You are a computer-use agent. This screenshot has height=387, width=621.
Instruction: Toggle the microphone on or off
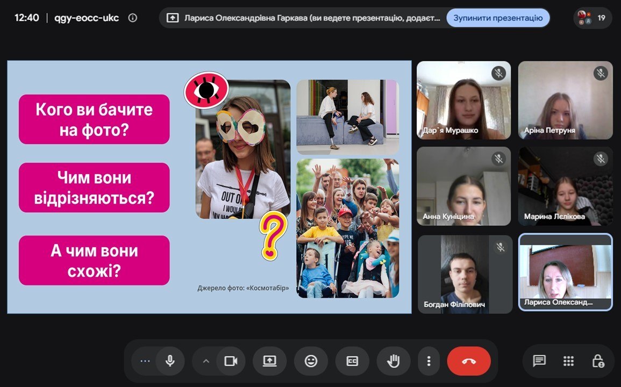170,361
